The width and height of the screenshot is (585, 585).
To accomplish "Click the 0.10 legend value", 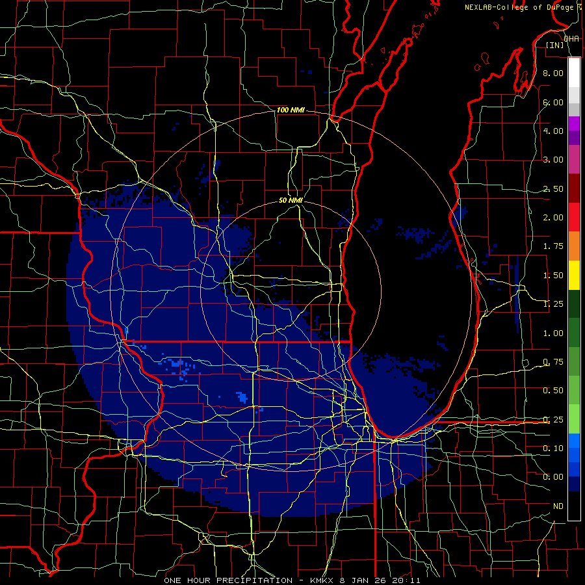I will pyautogui.click(x=553, y=448).
